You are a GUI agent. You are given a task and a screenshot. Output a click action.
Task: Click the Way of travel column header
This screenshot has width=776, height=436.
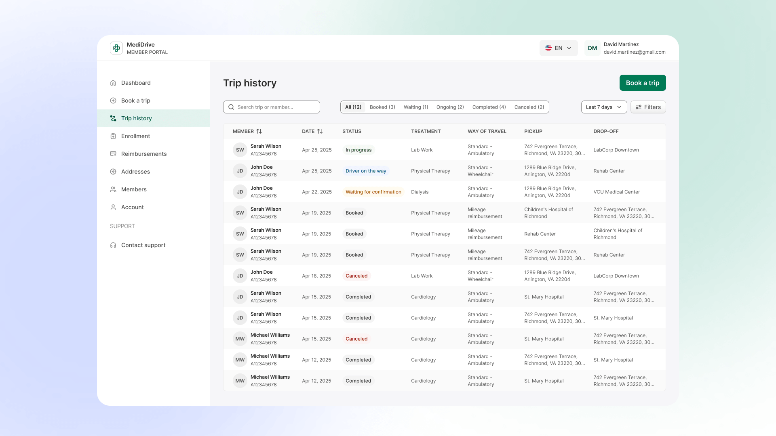coord(487,131)
